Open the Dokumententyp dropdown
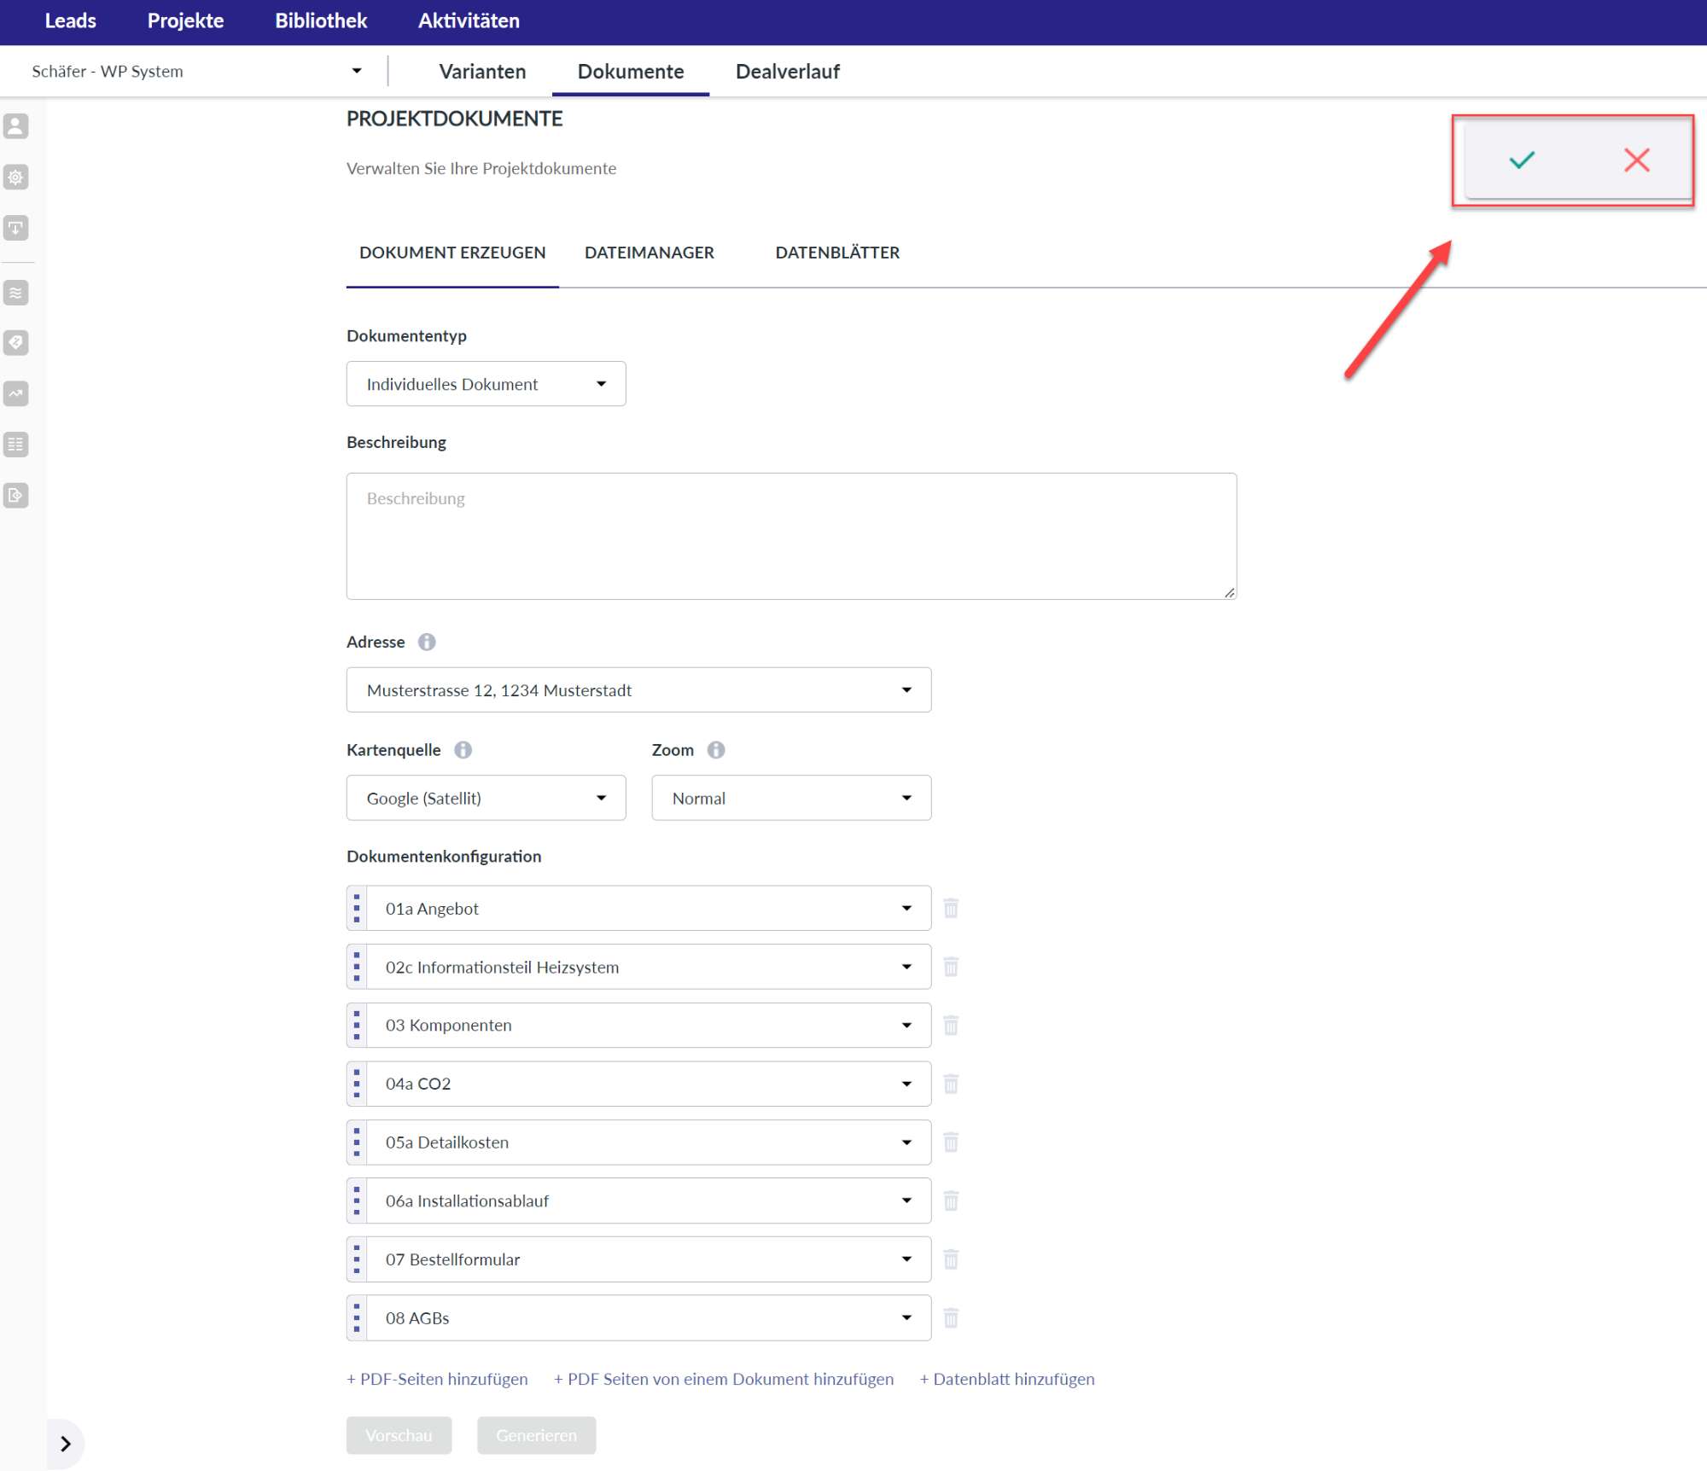Screen dimensions: 1707x1471 click(x=486, y=384)
